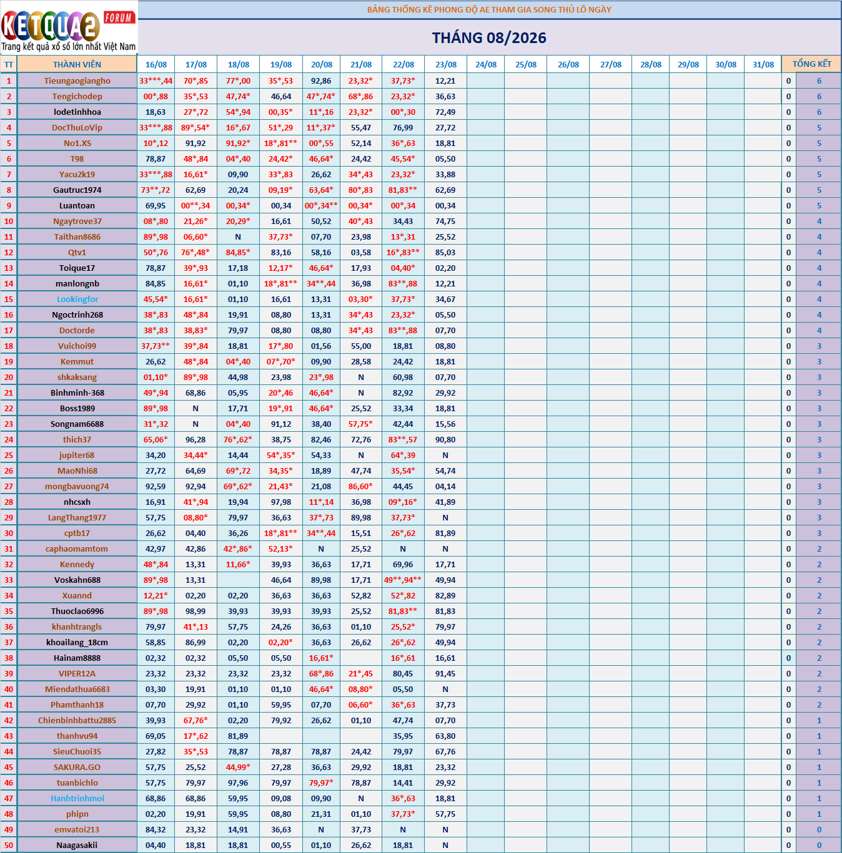
Task: Click member name Qtv1
Action: click(x=77, y=252)
